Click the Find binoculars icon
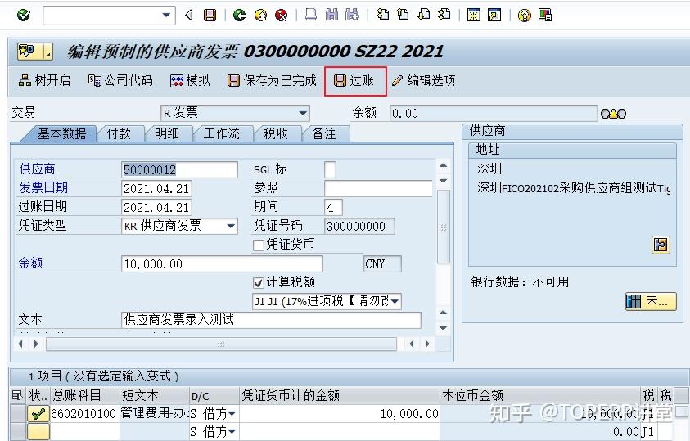The width and height of the screenshot is (690, 441). pyautogui.click(x=331, y=15)
